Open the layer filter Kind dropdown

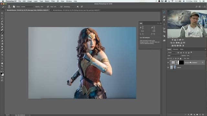point(172,53)
